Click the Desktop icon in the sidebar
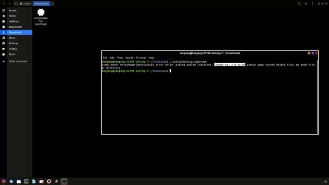 pyautogui.click(x=4, y=22)
